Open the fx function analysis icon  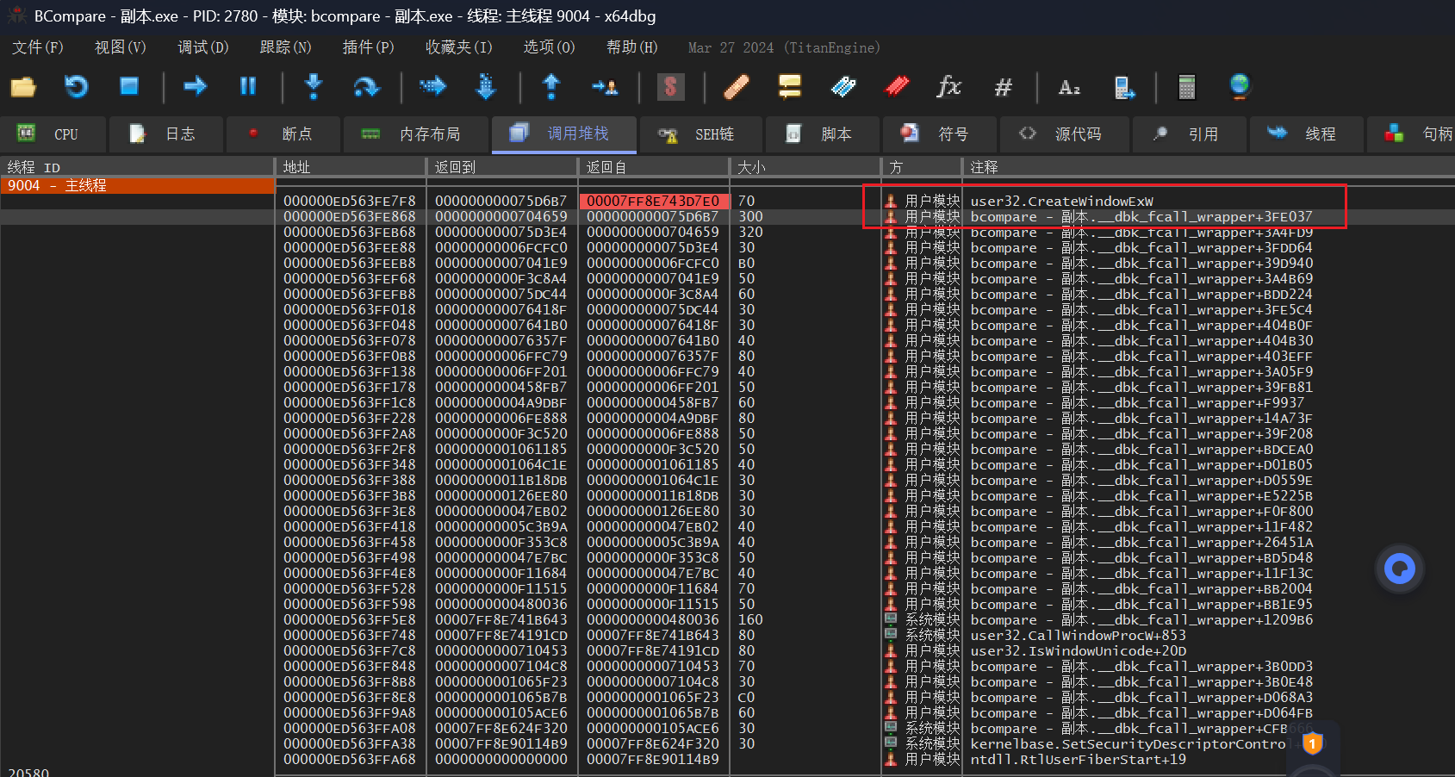948,87
